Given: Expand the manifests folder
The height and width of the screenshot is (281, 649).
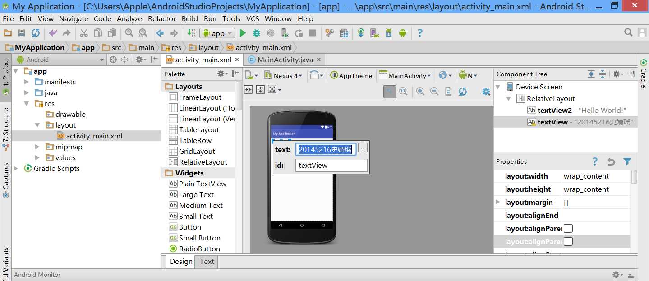Looking at the screenshot, I should point(27,82).
